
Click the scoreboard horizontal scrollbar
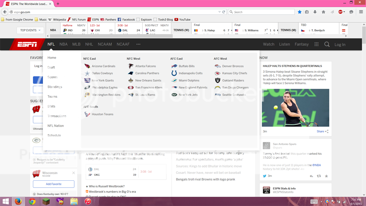(x=111, y=36)
